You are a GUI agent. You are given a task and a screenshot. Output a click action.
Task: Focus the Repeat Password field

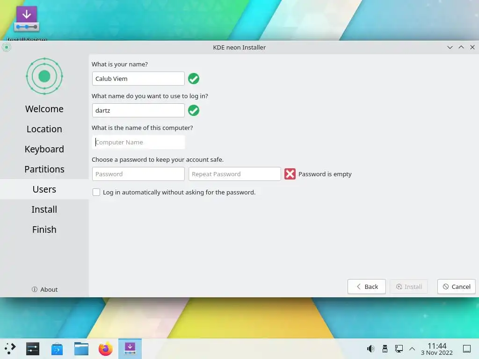[235, 174]
